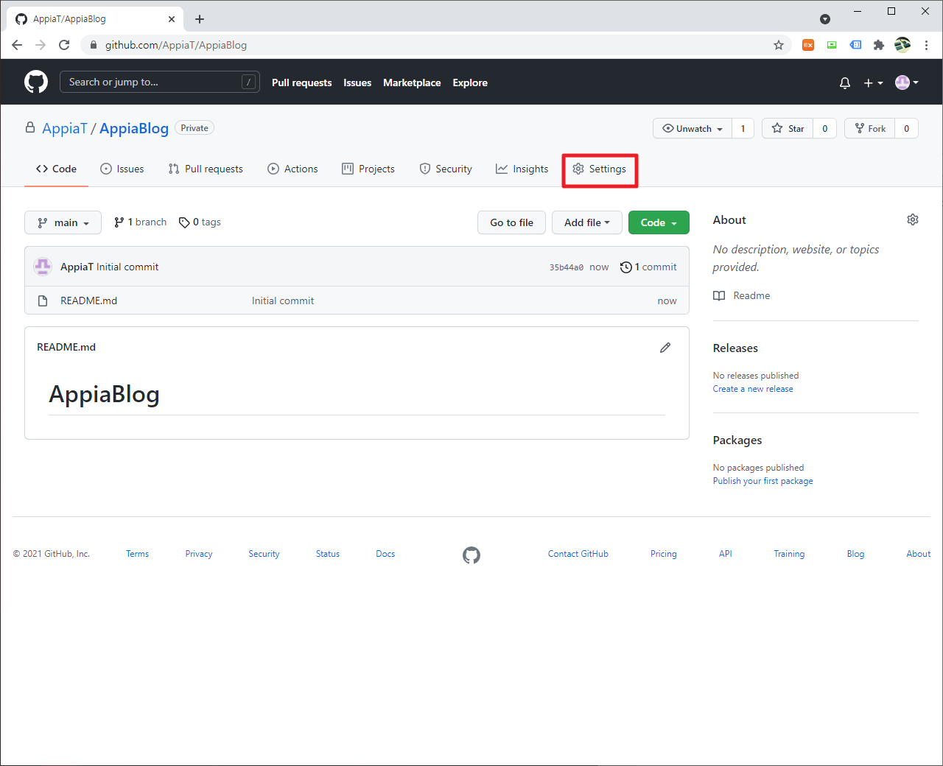Click Create a new release link
The height and width of the screenshot is (766, 943).
coord(753,389)
